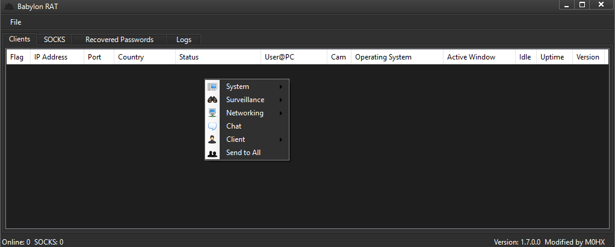Open the Recovered Passwords tab
615x247 pixels.
[120, 40]
